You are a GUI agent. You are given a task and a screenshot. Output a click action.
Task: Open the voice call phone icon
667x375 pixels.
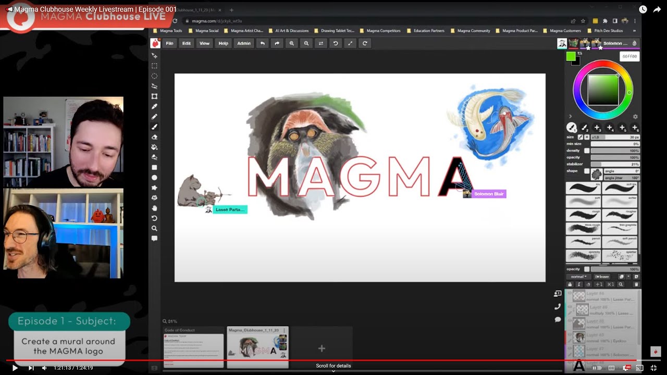tap(558, 307)
